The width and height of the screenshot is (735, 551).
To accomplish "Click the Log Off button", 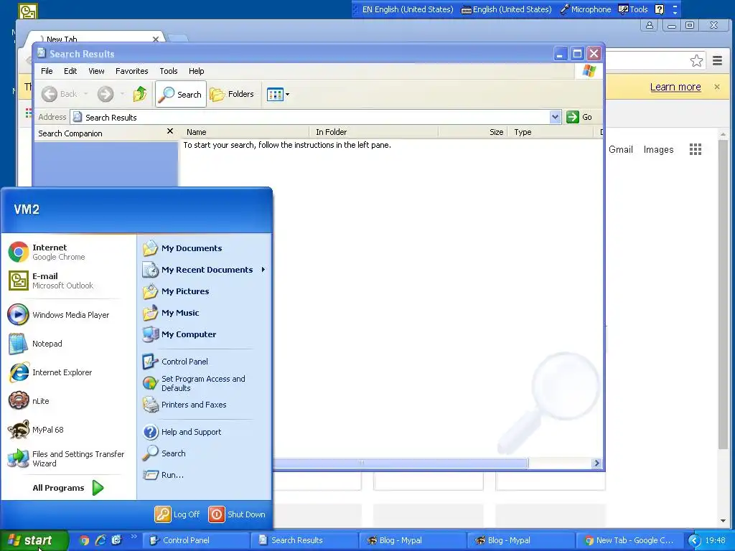I will 177,514.
